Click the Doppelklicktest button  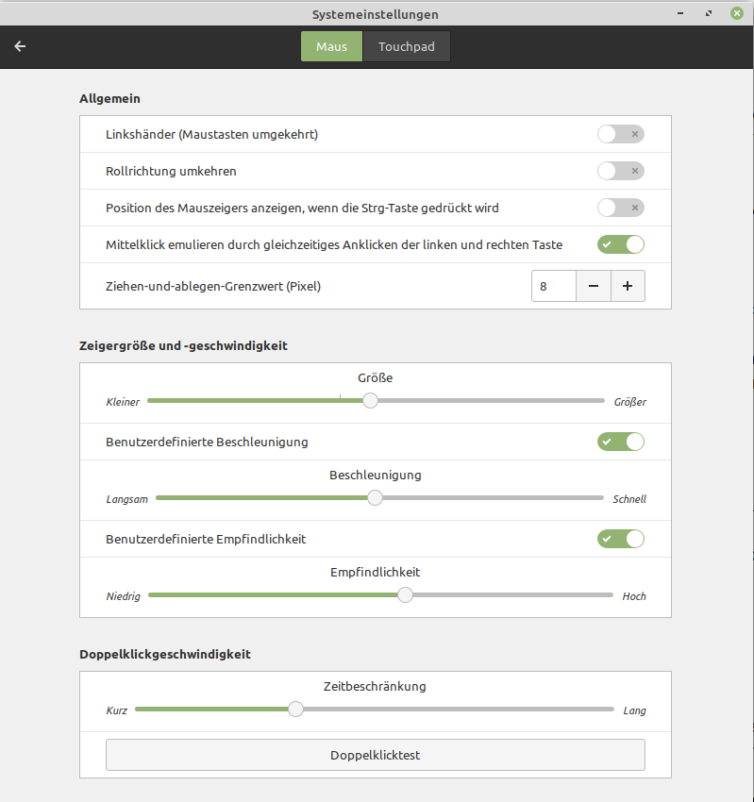coord(375,755)
